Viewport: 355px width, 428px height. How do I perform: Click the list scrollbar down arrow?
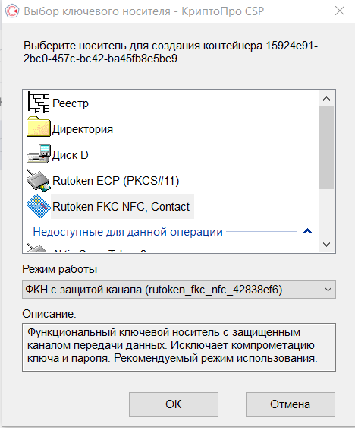point(326,244)
